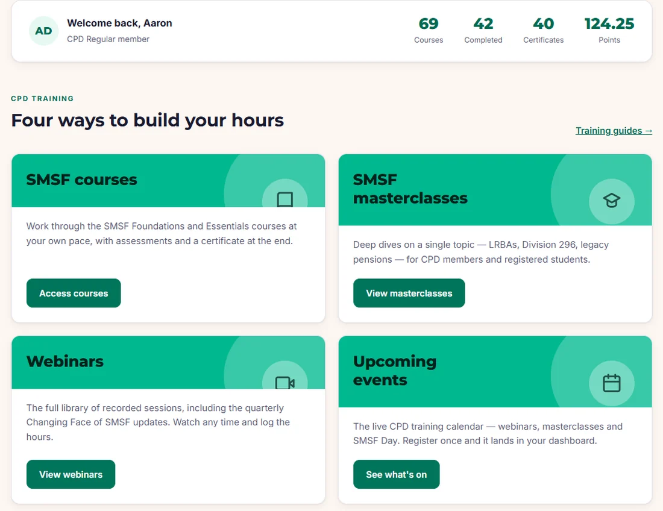663x511 pixels.
Task: Click the Upcoming events card heading
Action: [x=395, y=371]
